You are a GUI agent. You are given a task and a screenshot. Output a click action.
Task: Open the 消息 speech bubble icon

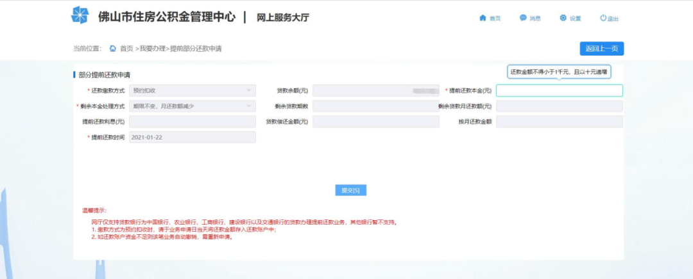(523, 18)
